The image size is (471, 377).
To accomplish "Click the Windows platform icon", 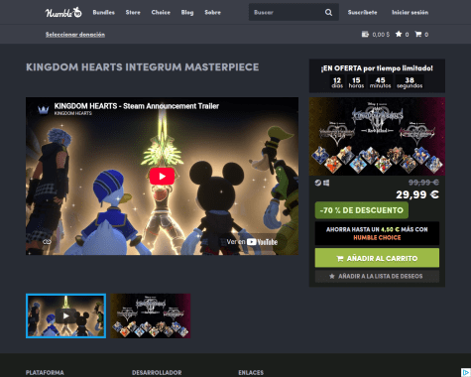I will point(326,183).
